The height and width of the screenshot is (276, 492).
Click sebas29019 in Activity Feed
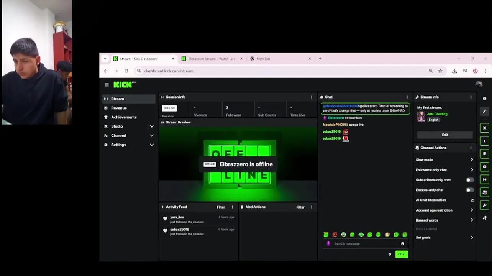click(180, 230)
